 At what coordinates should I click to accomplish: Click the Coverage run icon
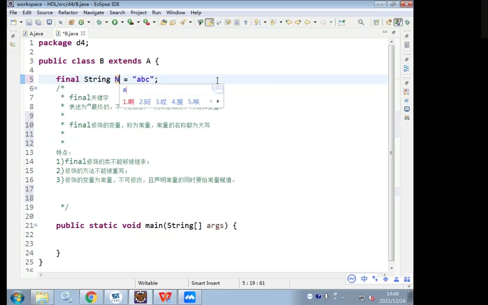click(x=130, y=22)
